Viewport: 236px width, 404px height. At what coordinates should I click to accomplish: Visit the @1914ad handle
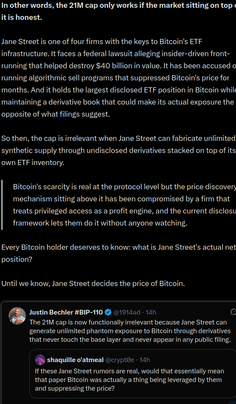(x=126, y=312)
